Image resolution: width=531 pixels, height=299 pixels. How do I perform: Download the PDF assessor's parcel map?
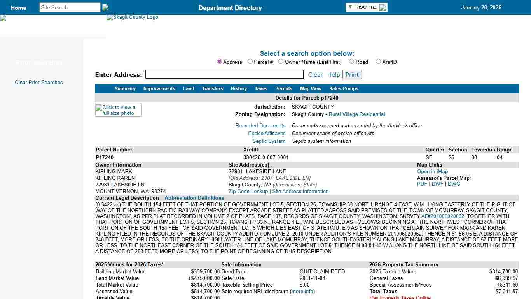tap(422, 184)
